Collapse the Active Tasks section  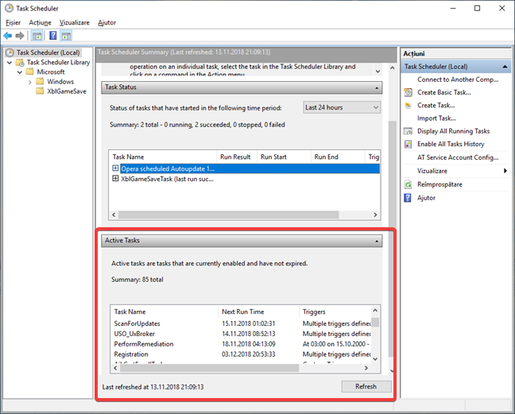pyautogui.click(x=377, y=241)
